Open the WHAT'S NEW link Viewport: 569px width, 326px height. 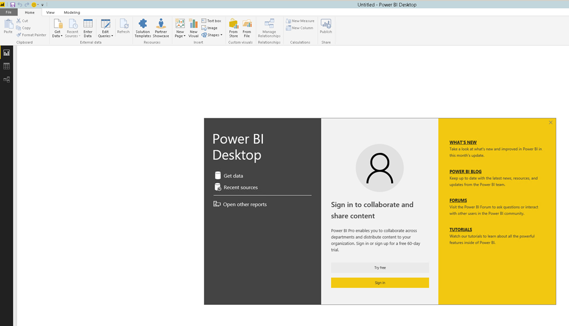pyautogui.click(x=463, y=142)
